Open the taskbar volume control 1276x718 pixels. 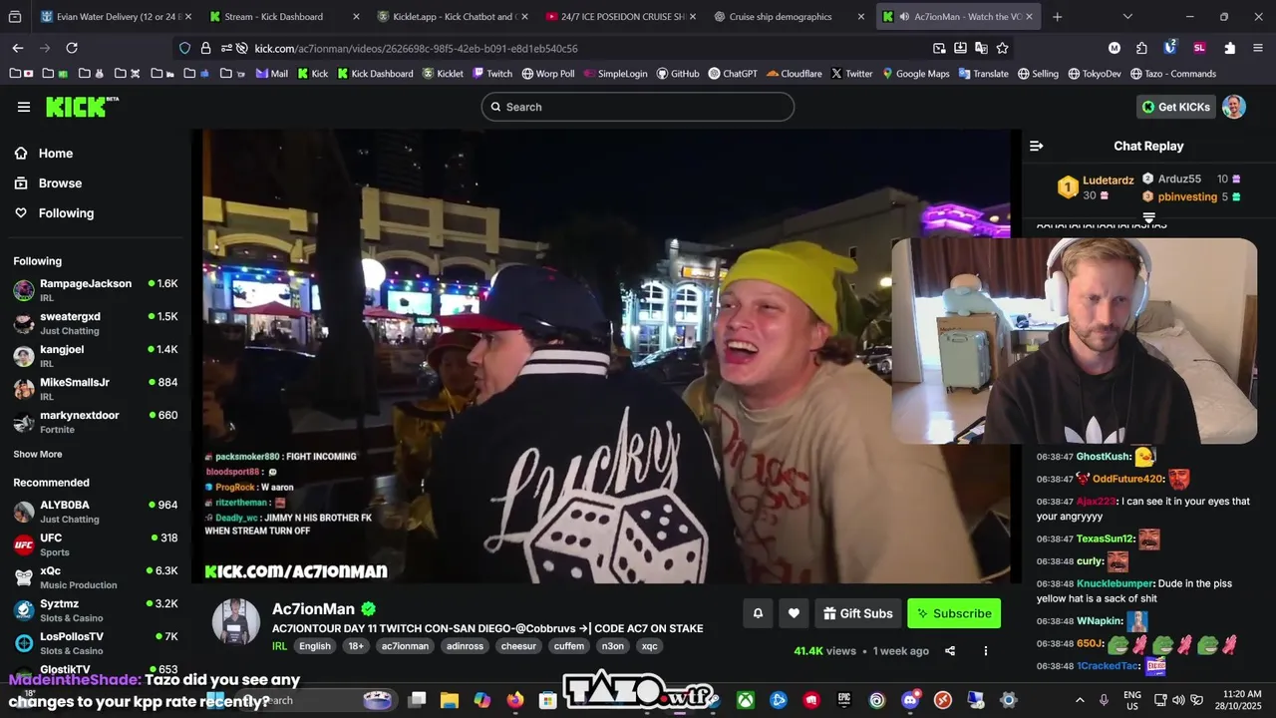pyautogui.click(x=1177, y=700)
